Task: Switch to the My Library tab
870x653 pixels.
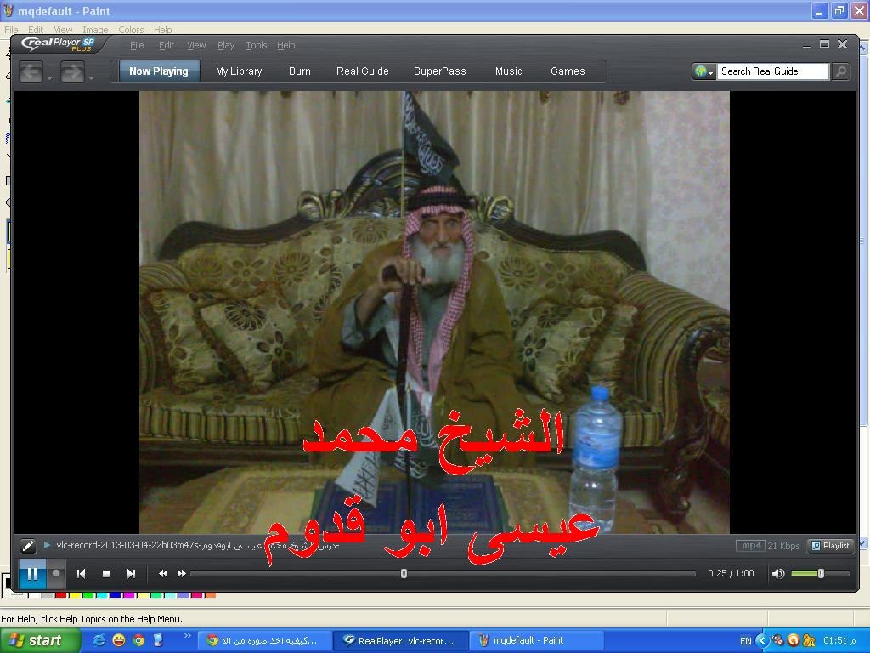Action: pyautogui.click(x=239, y=71)
